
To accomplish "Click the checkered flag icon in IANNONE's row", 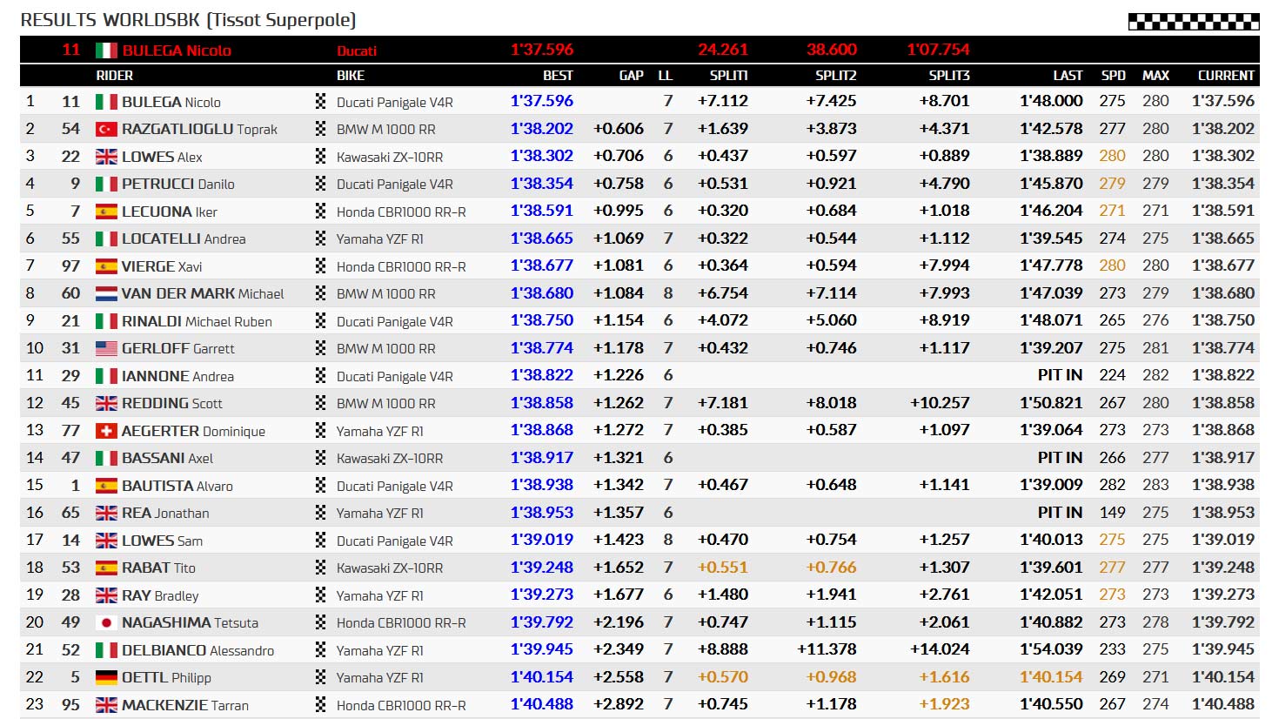I will click(320, 376).
